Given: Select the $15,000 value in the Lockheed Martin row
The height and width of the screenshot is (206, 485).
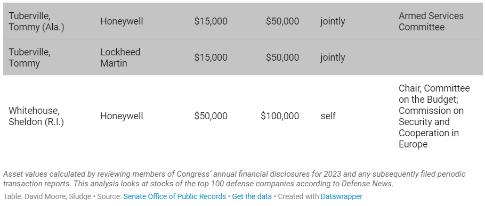Looking at the screenshot, I should point(211,57).
